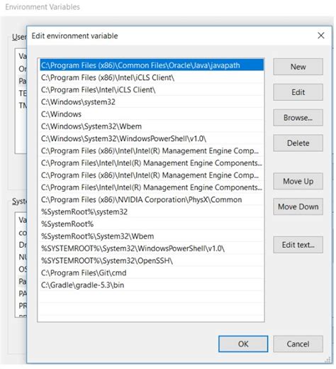Select C:\Program Files\Intel\iCLS Client\ entry
This screenshot has height=369, width=336.
pyautogui.click(x=152, y=89)
